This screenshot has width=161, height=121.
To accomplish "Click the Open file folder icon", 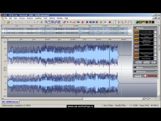I will [x=8, y=22].
